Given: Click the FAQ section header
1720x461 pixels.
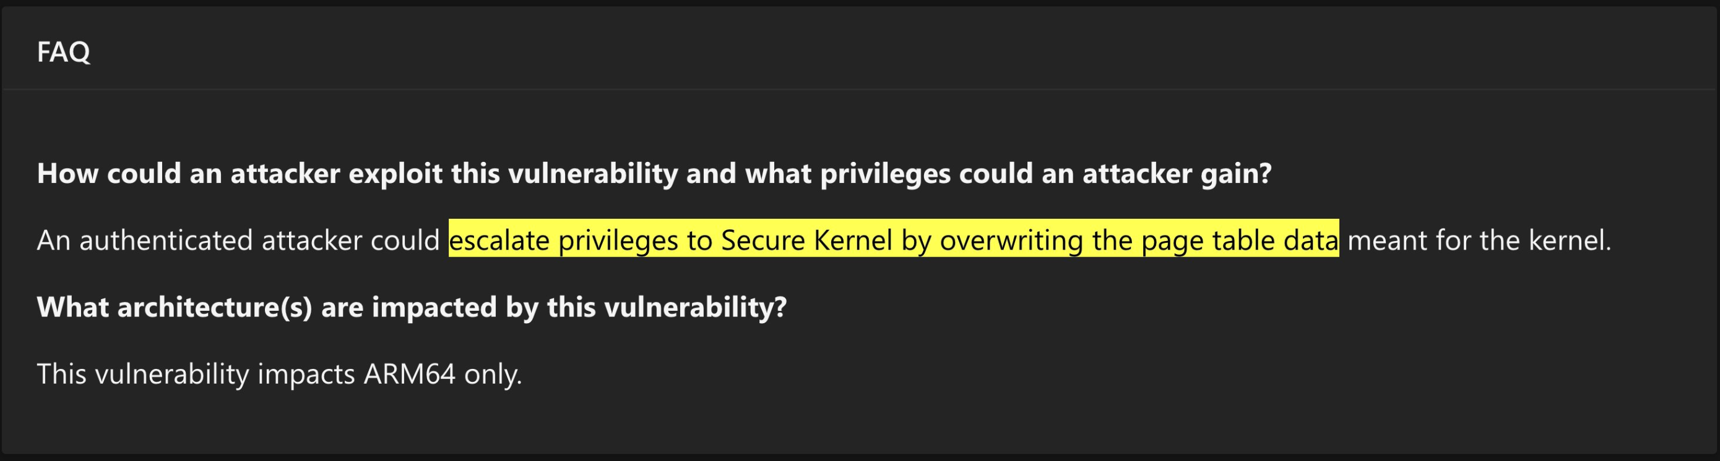Looking at the screenshot, I should 63,52.
